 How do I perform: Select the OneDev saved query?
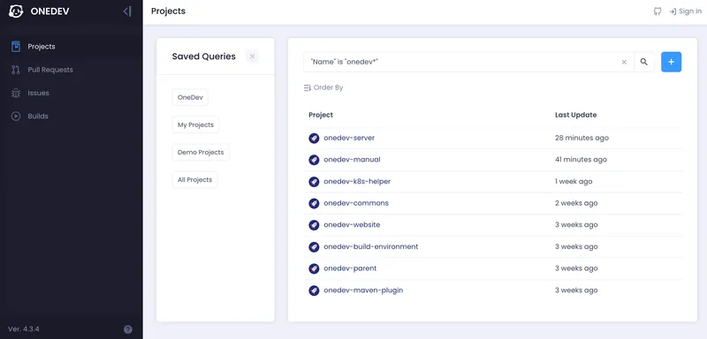(x=190, y=97)
